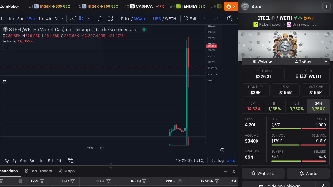Expand more social links chevron beside Twitter

[x=326, y=61]
